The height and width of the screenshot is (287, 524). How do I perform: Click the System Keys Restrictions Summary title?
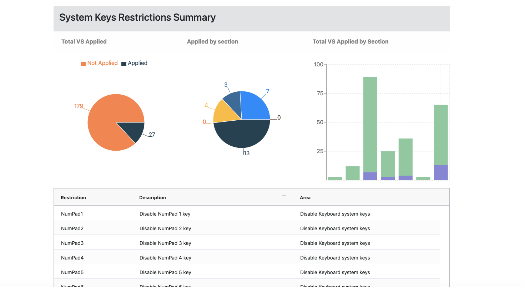(137, 17)
